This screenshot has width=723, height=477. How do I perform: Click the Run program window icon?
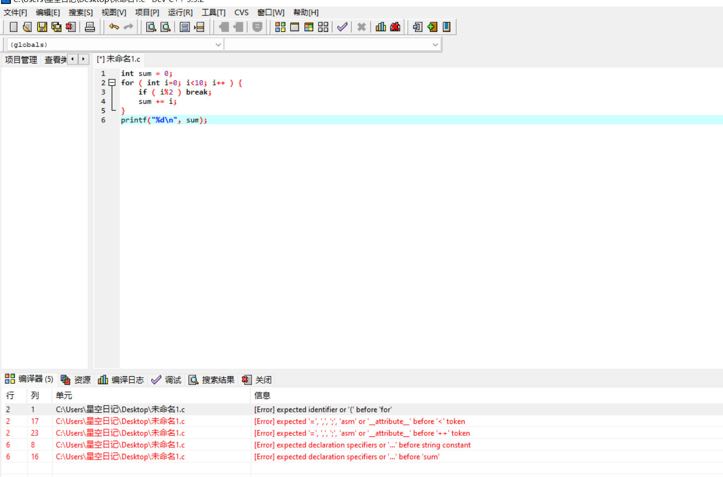click(295, 27)
